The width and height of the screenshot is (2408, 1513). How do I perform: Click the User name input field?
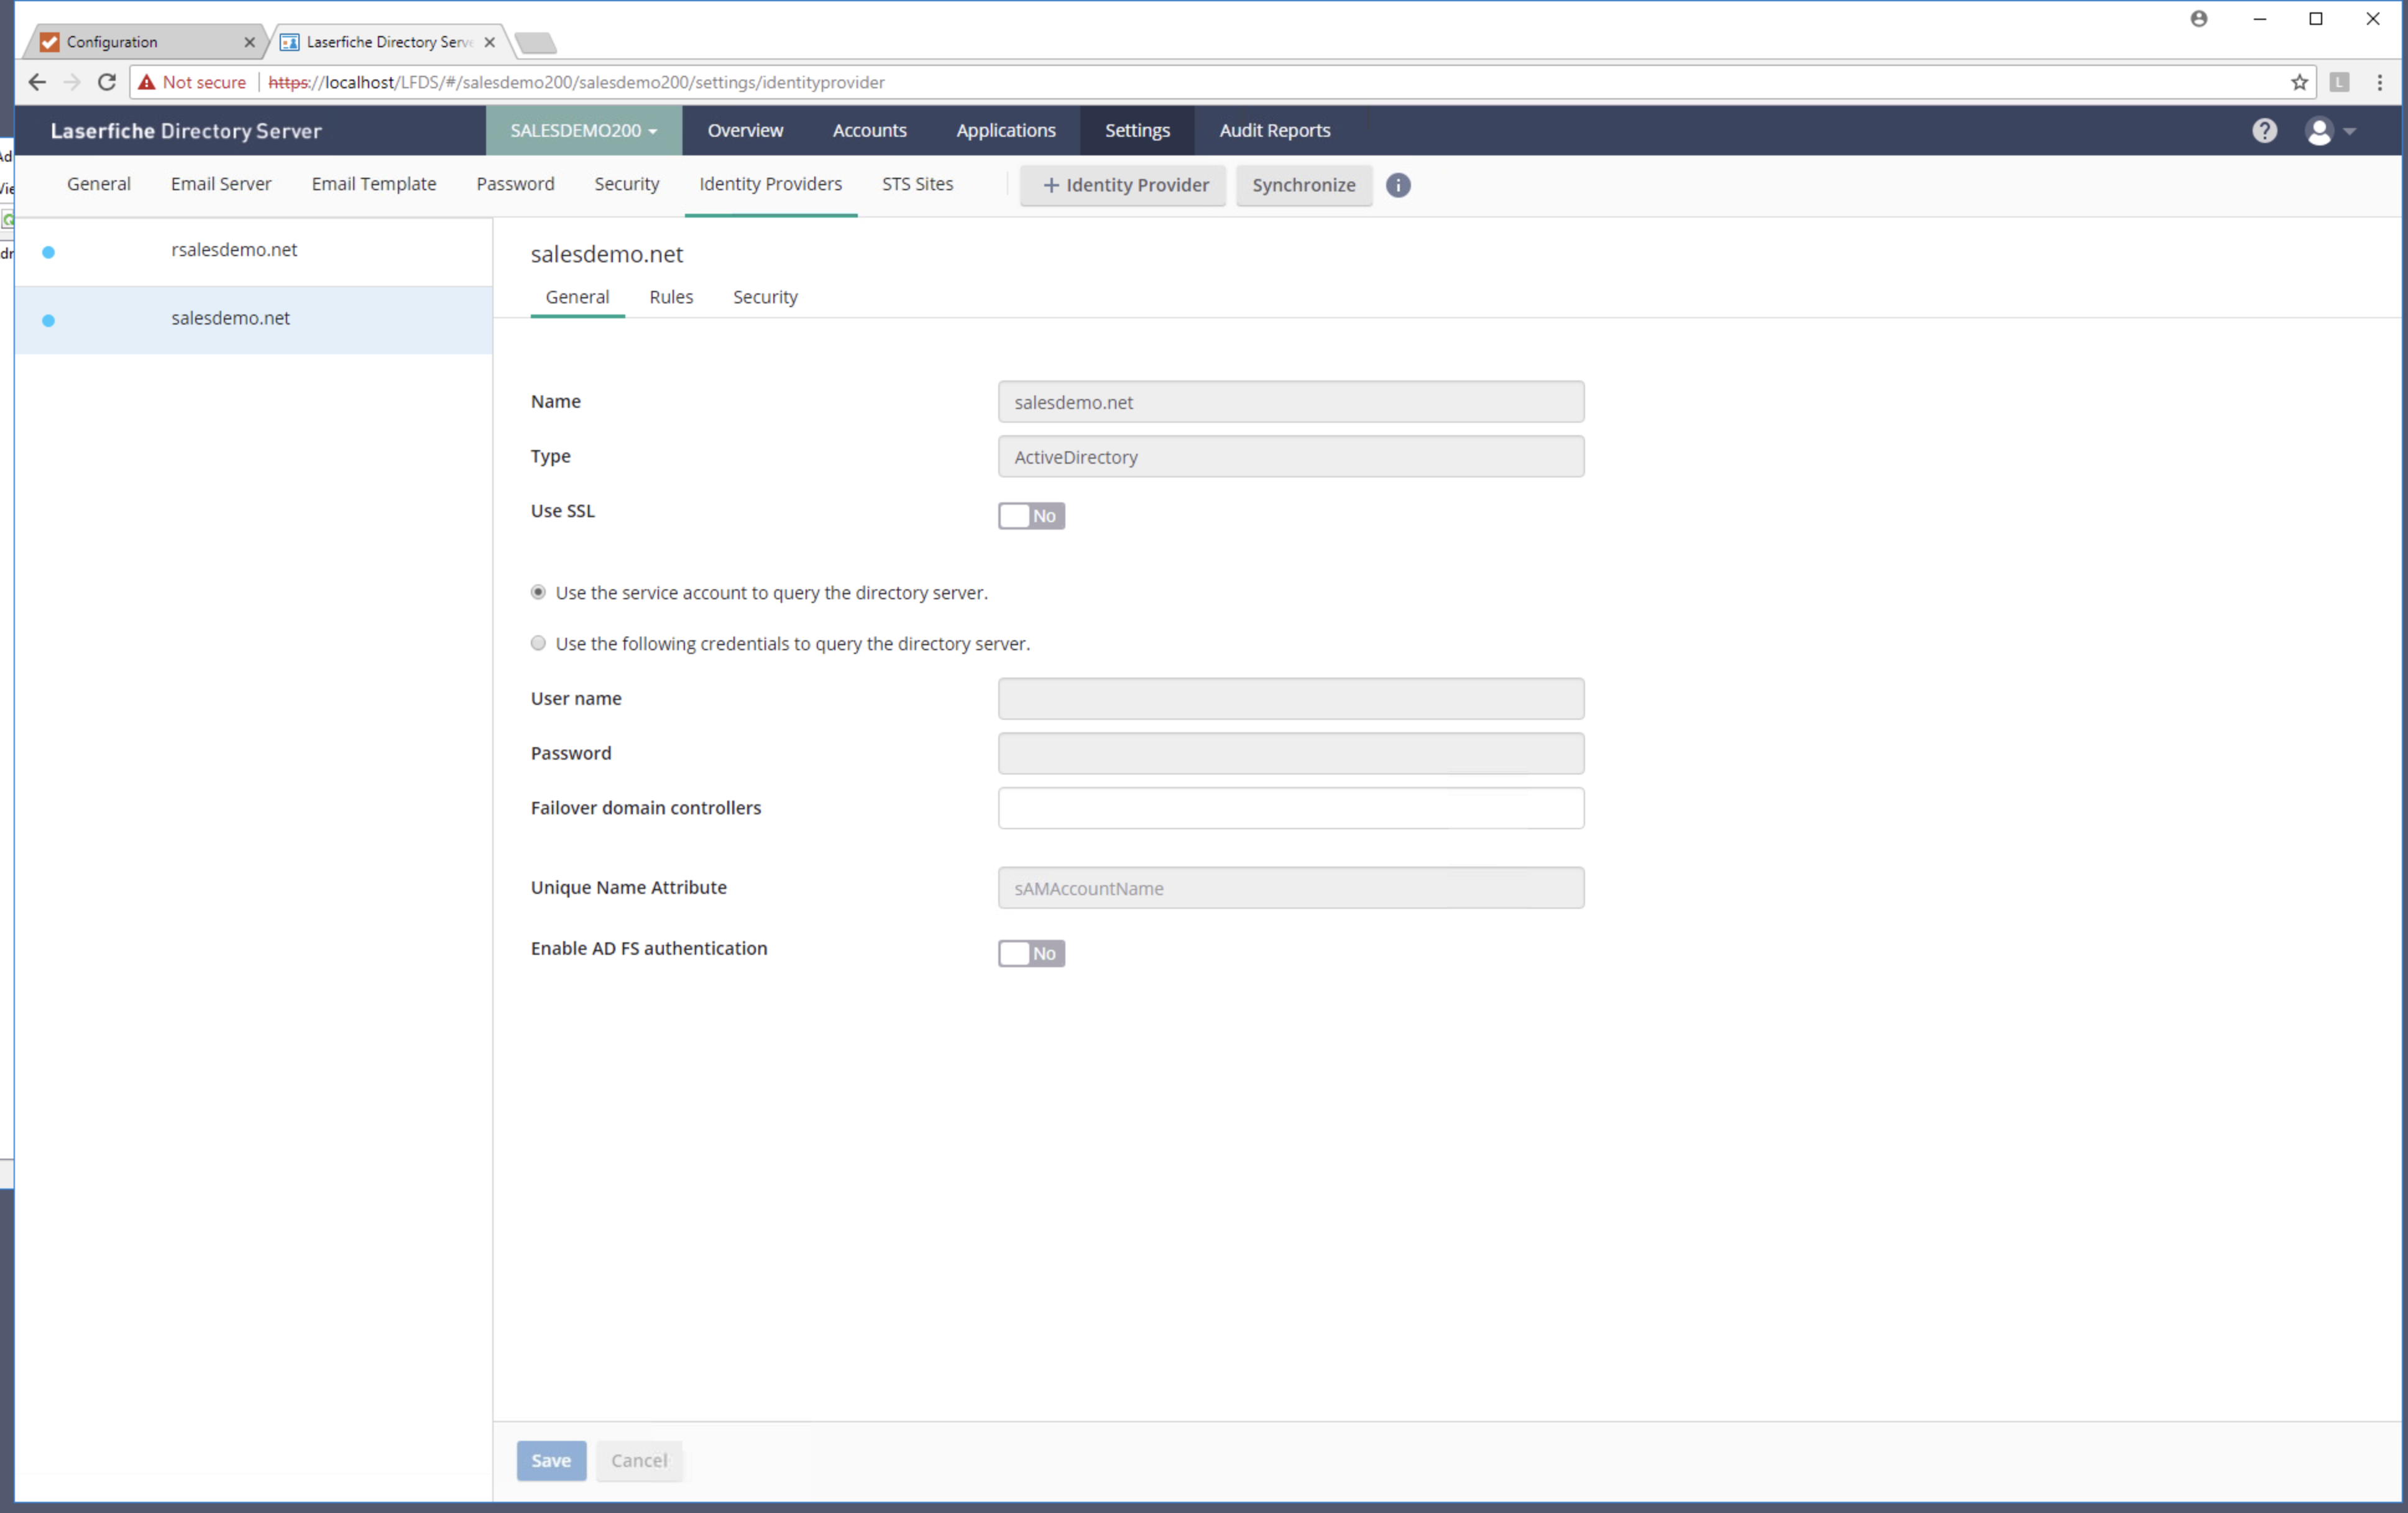click(x=1290, y=698)
